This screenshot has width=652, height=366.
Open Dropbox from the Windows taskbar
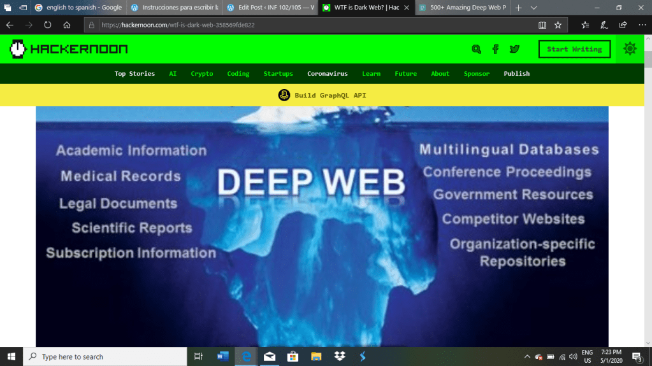pyautogui.click(x=340, y=356)
